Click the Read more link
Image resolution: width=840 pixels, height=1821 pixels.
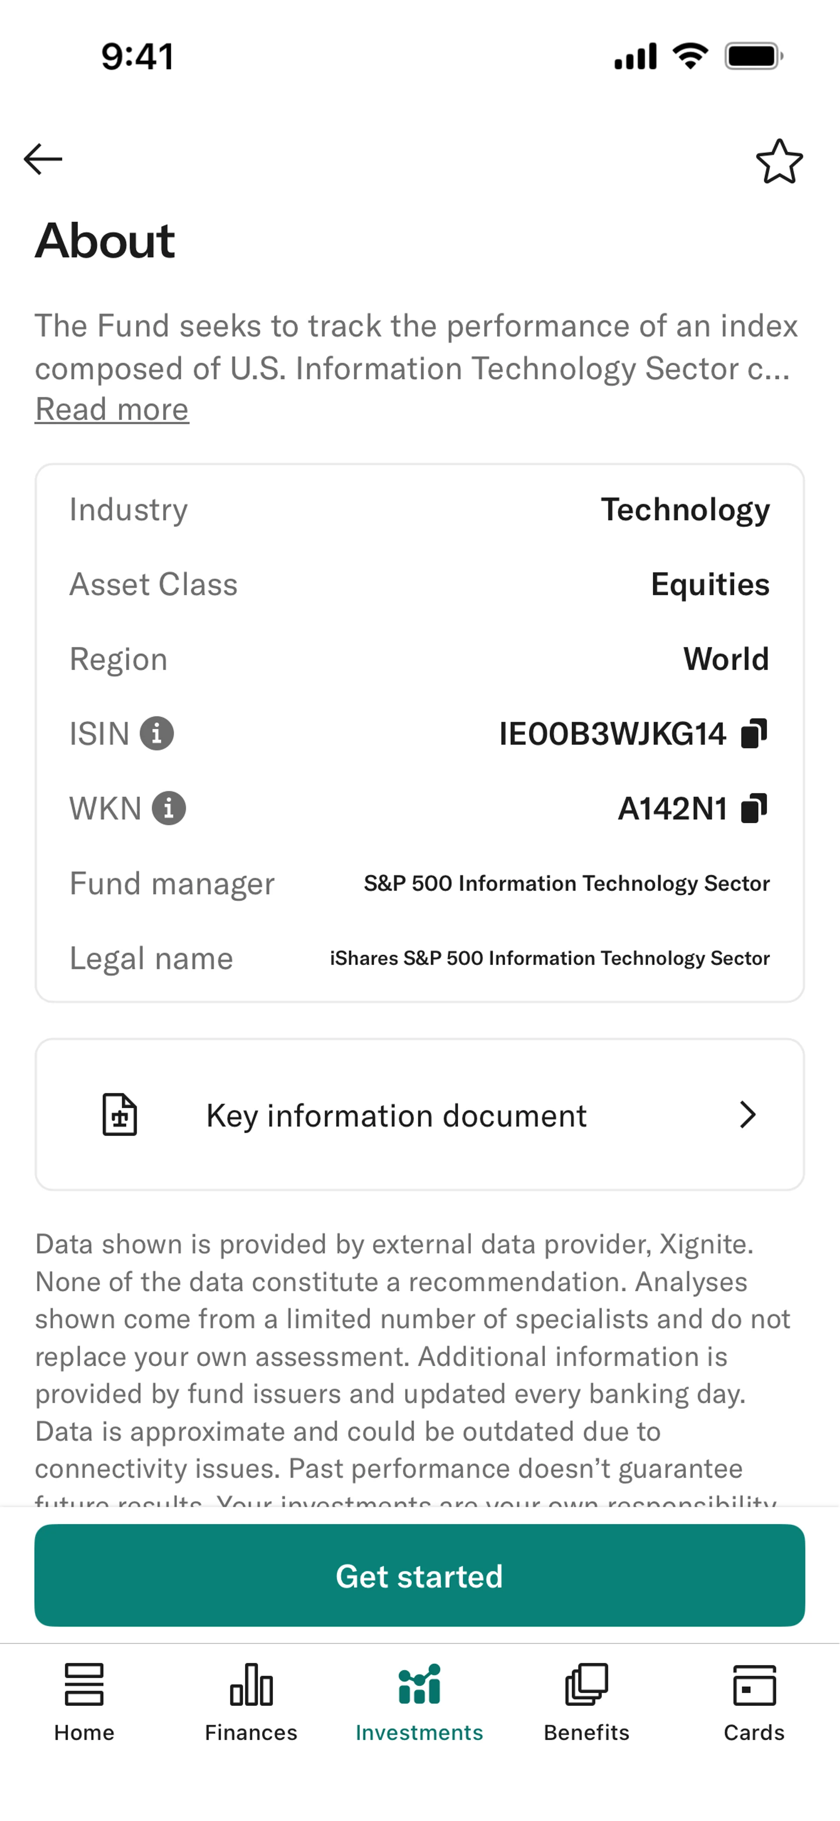pos(112,409)
